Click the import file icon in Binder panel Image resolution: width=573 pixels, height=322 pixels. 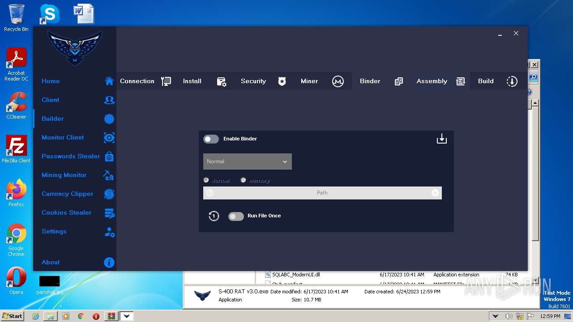(x=442, y=139)
